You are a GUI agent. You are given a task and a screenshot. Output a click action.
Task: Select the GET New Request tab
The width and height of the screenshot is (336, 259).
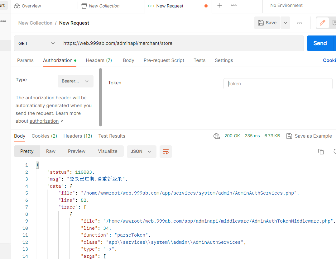[x=166, y=6]
